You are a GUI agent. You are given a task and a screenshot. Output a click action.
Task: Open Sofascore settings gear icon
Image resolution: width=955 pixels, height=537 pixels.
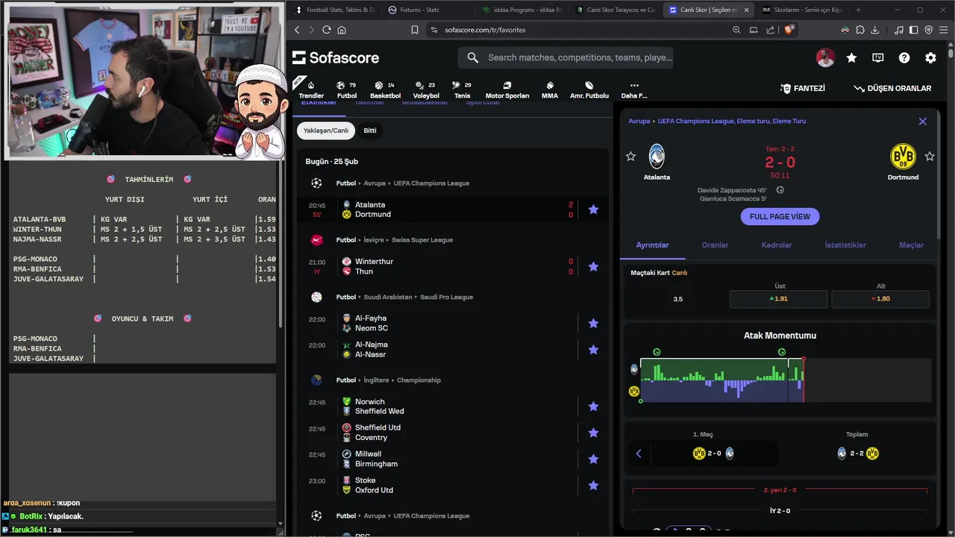coord(930,57)
